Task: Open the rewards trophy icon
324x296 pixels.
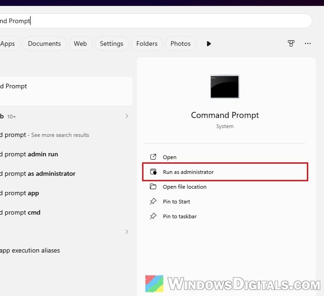Action: (291, 43)
